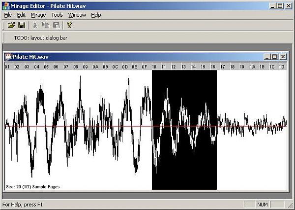This screenshot has width=295, height=210.
Task: Click the 'TODO: layout dialog bar' text
Action: click(x=41, y=38)
